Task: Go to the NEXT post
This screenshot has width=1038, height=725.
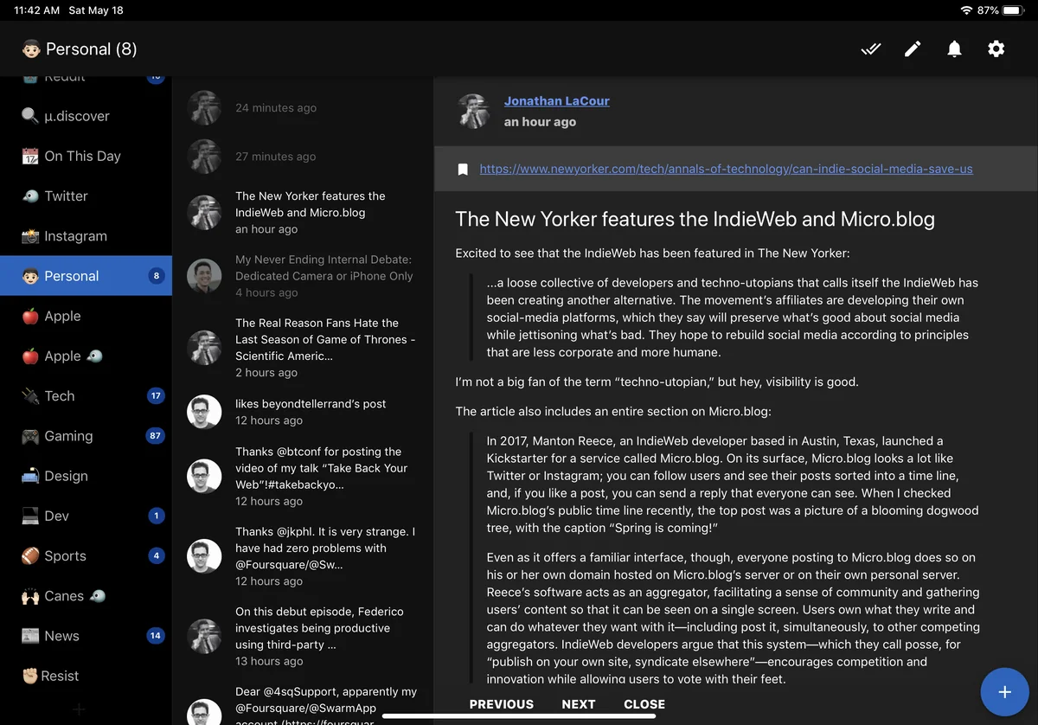Action: point(578,704)
